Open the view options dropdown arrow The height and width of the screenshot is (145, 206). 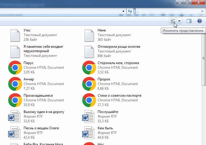pyautogui.click(x=179, y=21)
